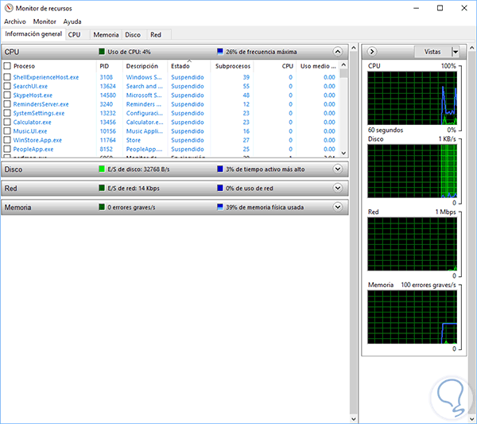Viewport: 477px width, 424px height.
Task: Open the Monitor menu
Action: point(45,21)
